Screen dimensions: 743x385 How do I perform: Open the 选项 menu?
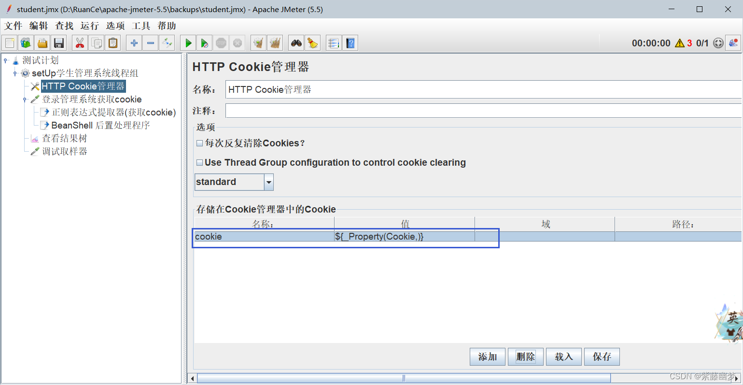(115, 26)
